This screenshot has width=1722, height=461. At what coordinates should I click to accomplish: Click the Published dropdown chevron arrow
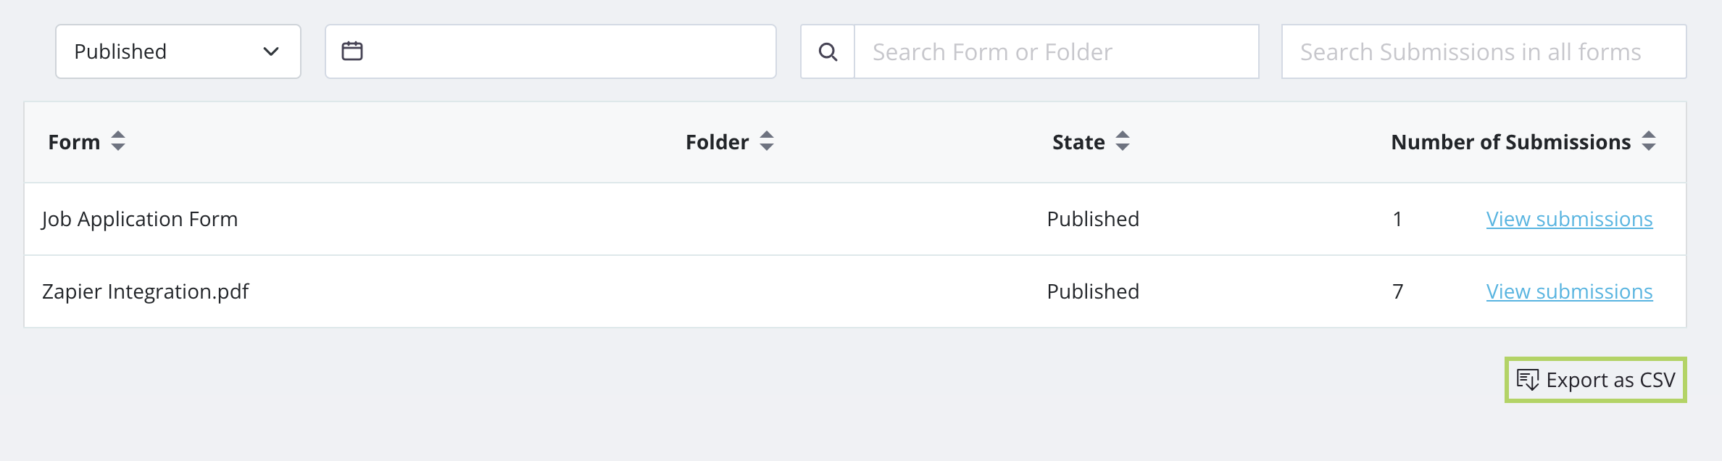tap(271, 51)
